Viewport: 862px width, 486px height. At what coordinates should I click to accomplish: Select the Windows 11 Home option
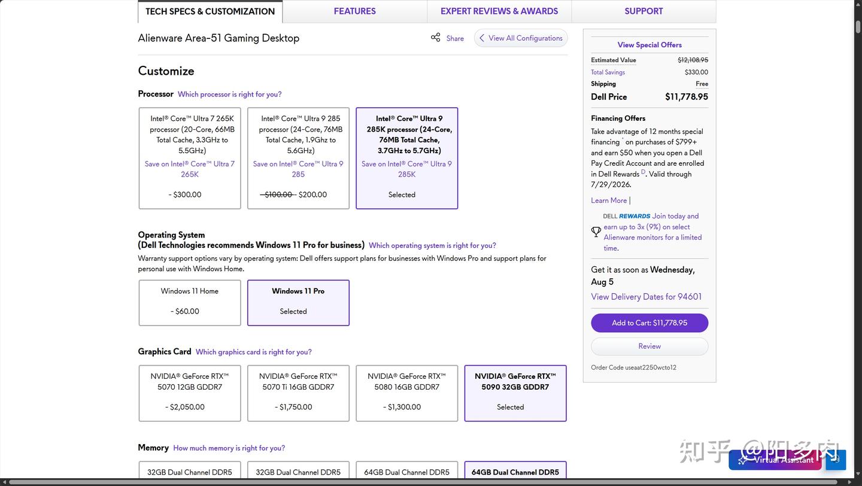(x=190, y=303)
